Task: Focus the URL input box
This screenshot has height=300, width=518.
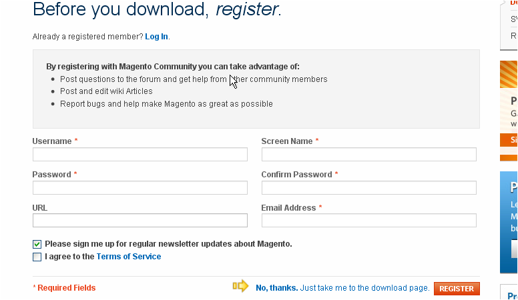Action: (140, 221)
